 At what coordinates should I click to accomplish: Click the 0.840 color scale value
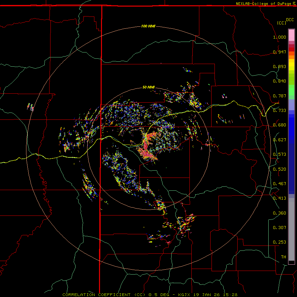coord(280,81)
